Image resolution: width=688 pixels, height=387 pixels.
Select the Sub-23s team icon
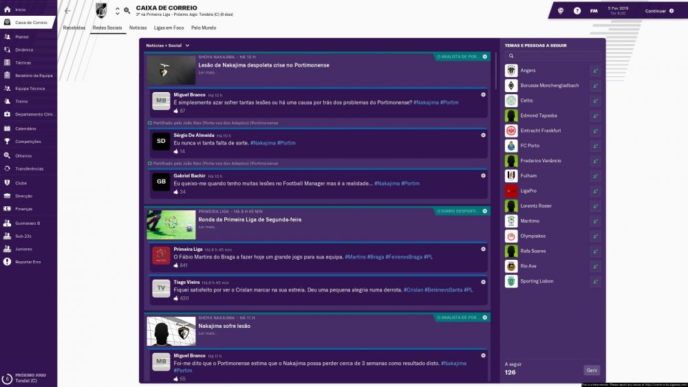pyautogui.click(x=7, y=236)
